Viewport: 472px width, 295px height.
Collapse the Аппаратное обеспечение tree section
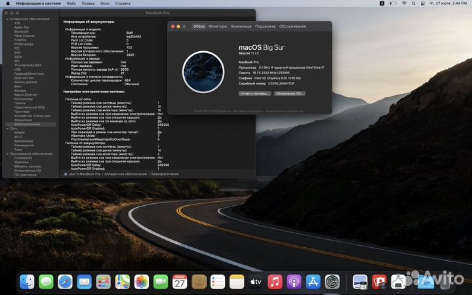pos(7,19)
